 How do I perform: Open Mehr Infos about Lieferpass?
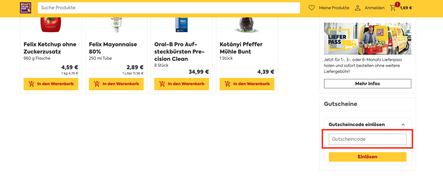(x=368, y=83)
